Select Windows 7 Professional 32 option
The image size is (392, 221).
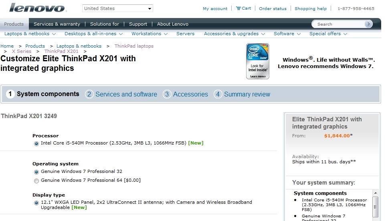[36, 172]
